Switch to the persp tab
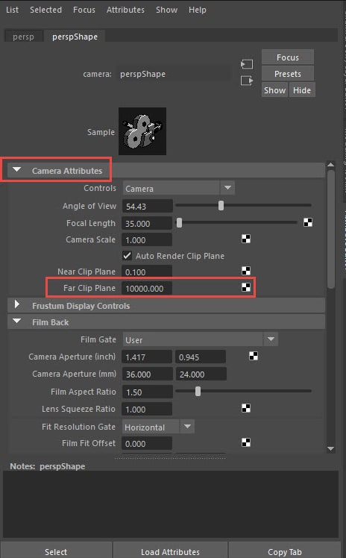This screenshot has width=346, height=558. 23,37
